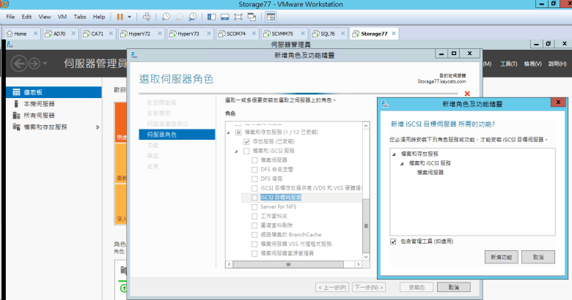The width and height of the screenshot is (572, 300).
Task: Toggle the 包含管理工具 checkbox
Action: point(394,240)
